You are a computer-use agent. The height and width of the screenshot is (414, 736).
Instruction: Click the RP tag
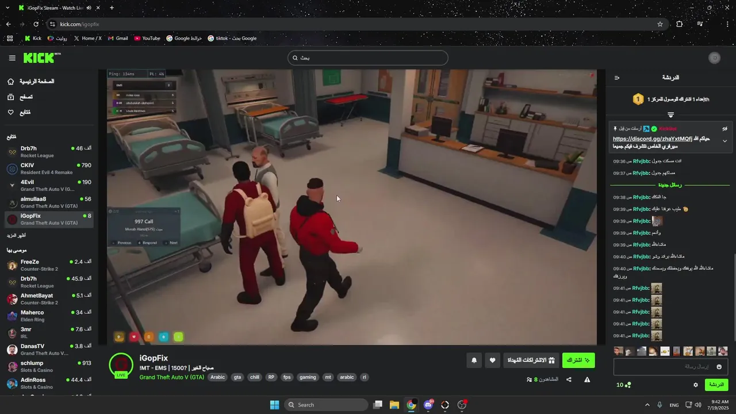pyautogui.click(x=271, y=377)
